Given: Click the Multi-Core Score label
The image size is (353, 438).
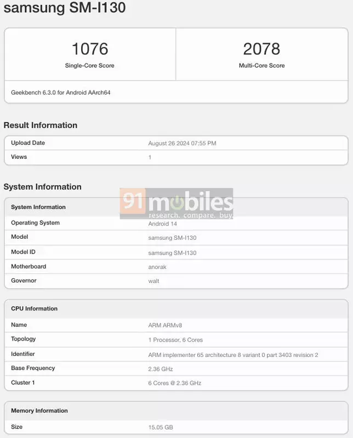Looking at the screenshot, I should 261,66.
